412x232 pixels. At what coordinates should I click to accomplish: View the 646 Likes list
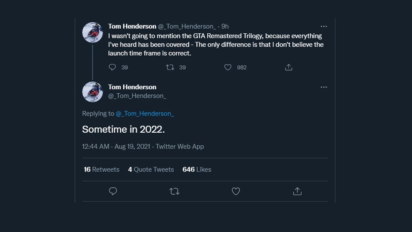tap(197, 169)
